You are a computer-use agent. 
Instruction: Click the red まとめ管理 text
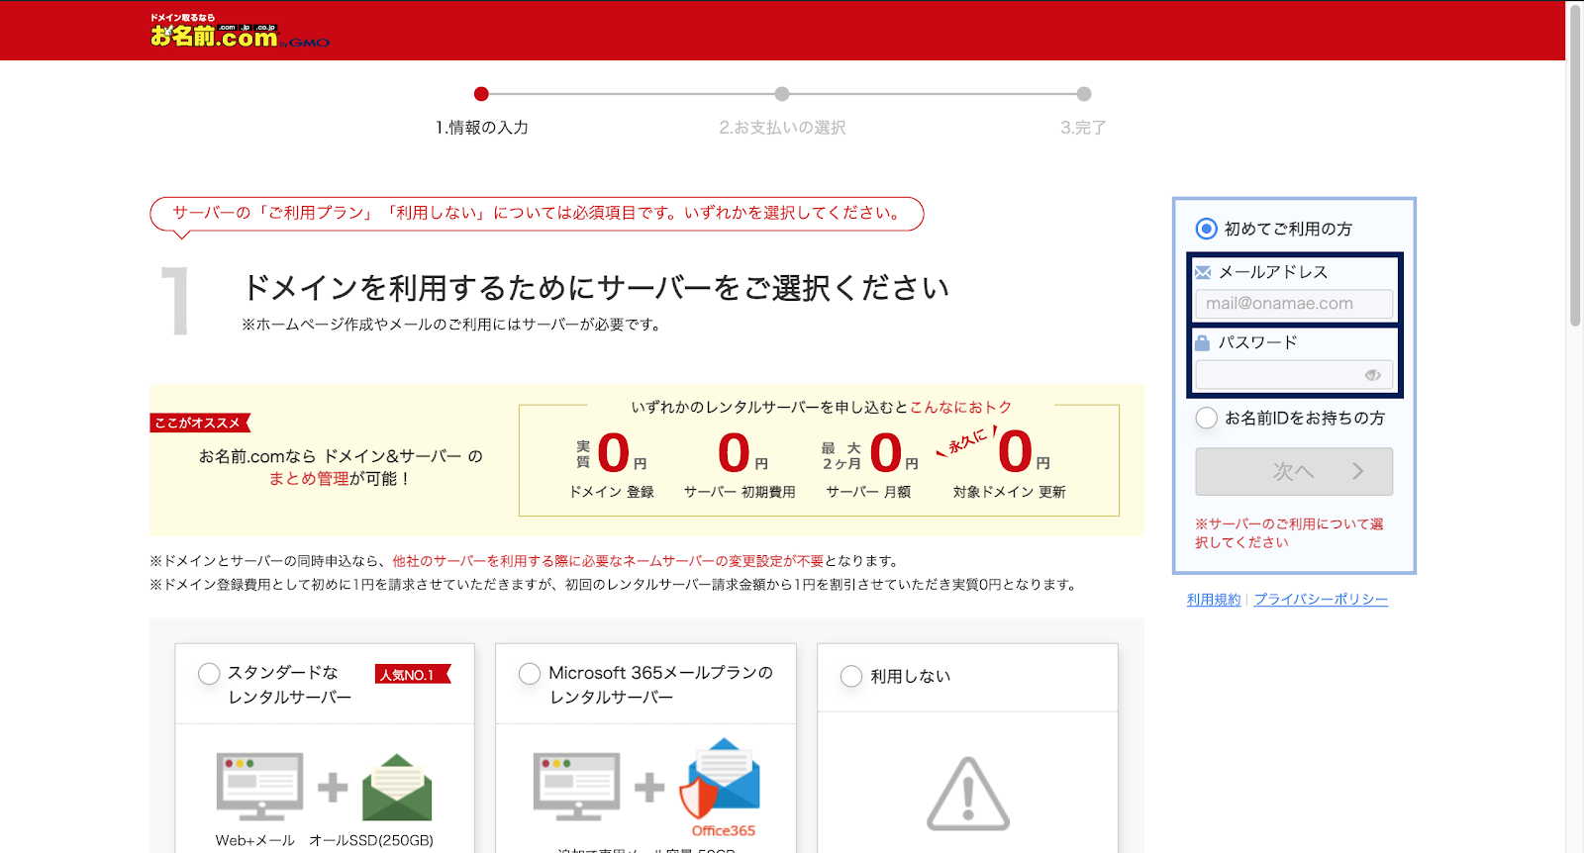click(309, 479)
